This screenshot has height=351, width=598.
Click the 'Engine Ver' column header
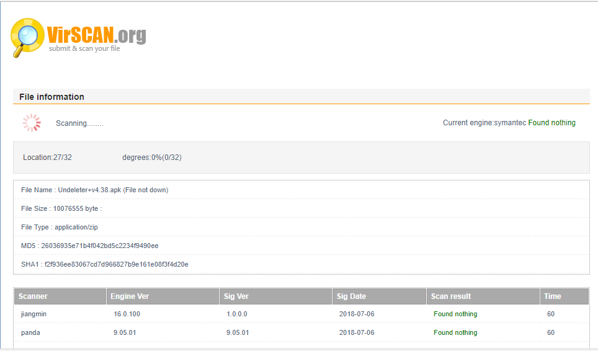(163, 296)
